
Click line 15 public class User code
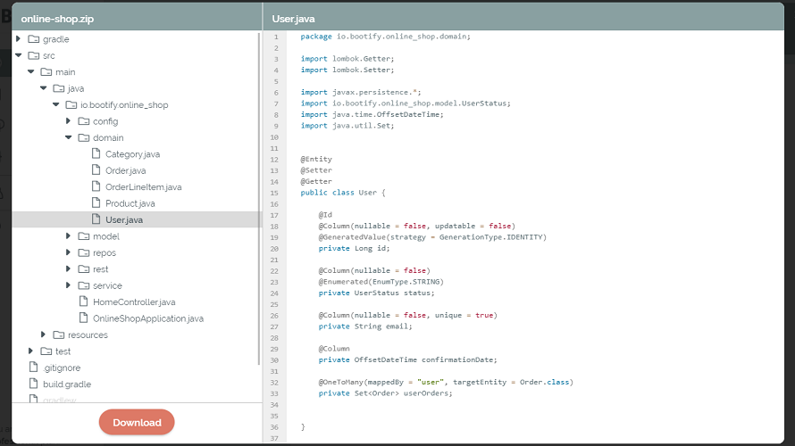(x=343, y=192)
